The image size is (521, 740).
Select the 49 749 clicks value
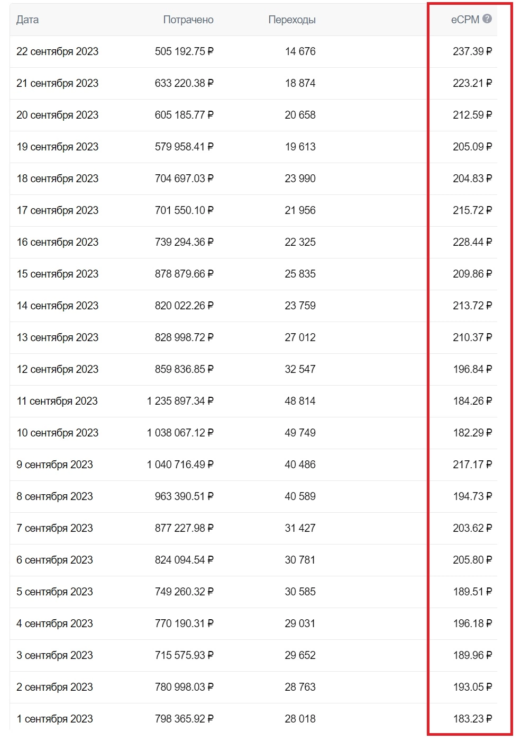pos(300,433)
